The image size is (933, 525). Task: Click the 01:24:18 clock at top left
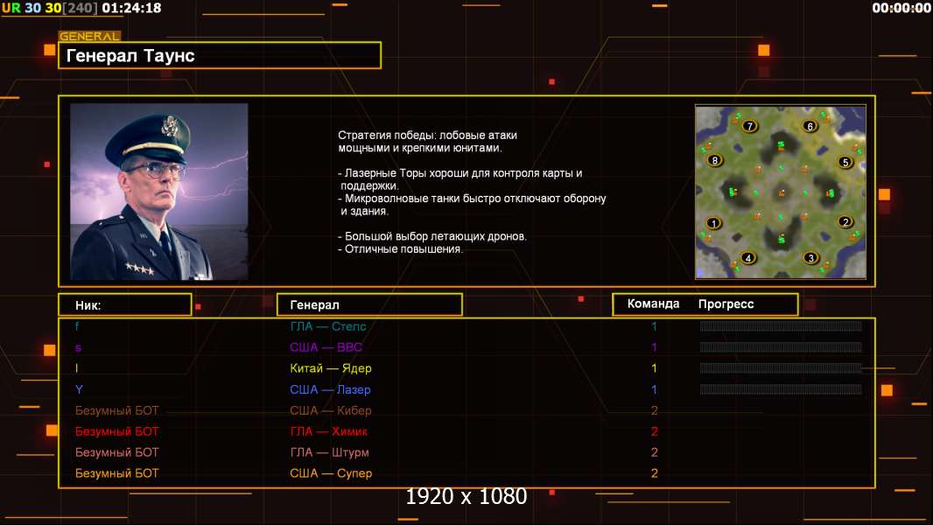(x=131, y=9)
